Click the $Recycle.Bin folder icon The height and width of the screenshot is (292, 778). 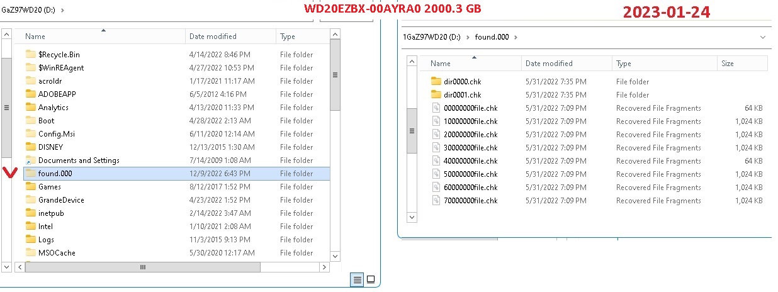pos(31,55)
